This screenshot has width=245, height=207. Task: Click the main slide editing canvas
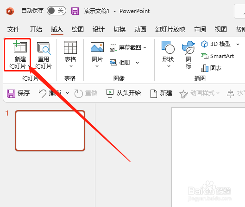[208, 157]
